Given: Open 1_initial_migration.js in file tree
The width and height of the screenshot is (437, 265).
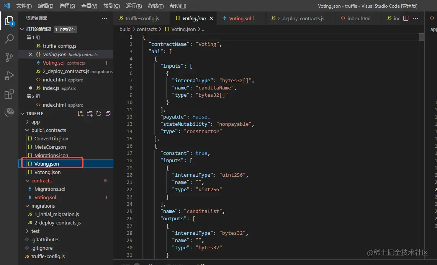Looking at the screenshot, I should pos(66,215).
